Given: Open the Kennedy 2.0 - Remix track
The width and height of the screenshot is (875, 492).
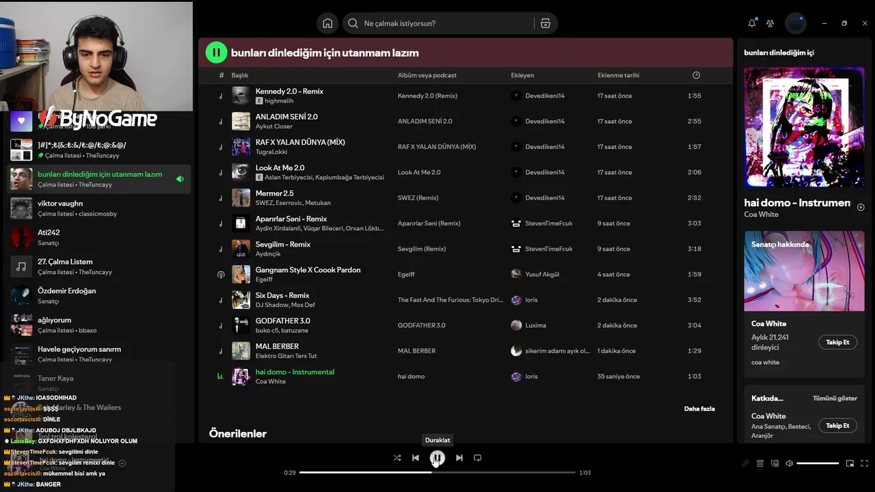Looking at the screenshot, I should 289,91.
